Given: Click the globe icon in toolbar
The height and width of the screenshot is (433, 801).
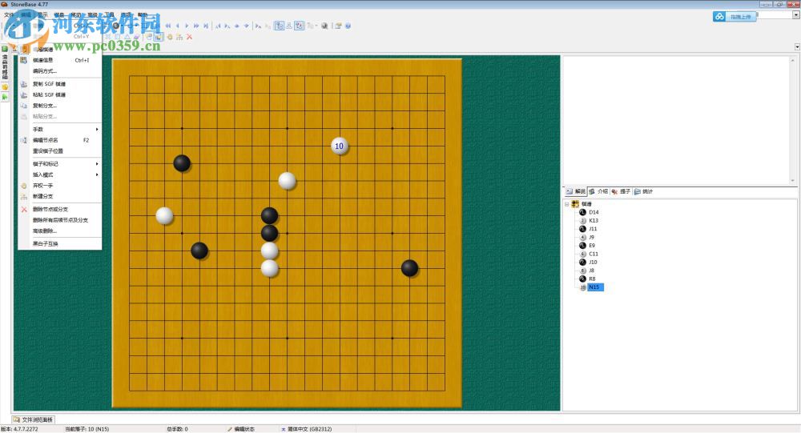Looking at the screenshot, I should coord(324,26).
